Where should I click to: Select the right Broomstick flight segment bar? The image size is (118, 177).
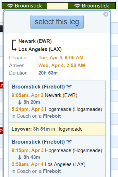[92, 6]
